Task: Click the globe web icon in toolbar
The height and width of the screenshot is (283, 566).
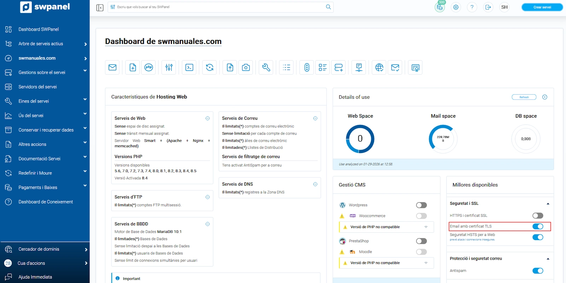Action: tap(379, 67)
